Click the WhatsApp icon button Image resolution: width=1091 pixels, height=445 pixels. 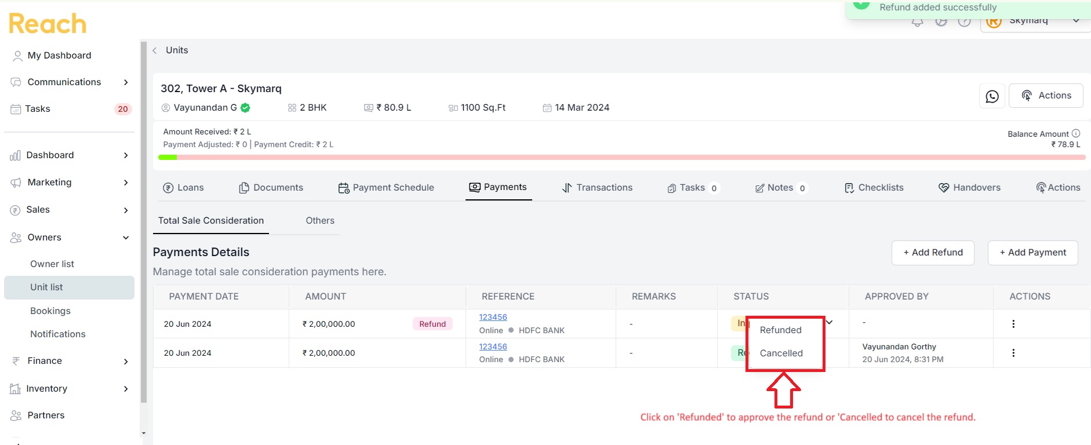click(x=992, y=96)
